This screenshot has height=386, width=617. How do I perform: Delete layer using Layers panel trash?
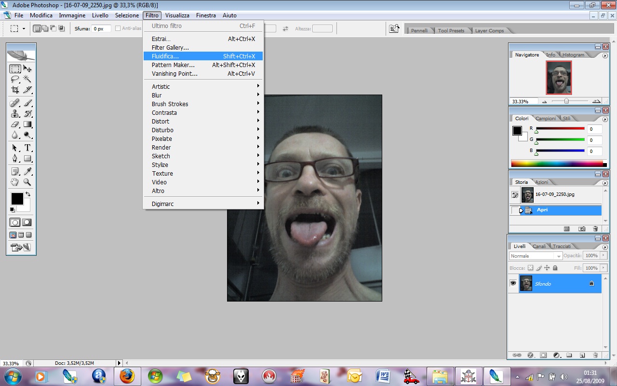(x=595, y=355)
